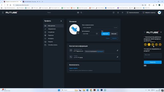Open browser downloads icon
The width and height of the screenshot is (164, 92).
(153, 5)
